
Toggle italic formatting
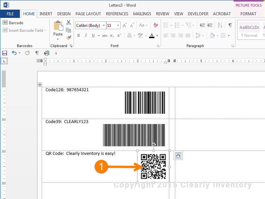(86, 35)
